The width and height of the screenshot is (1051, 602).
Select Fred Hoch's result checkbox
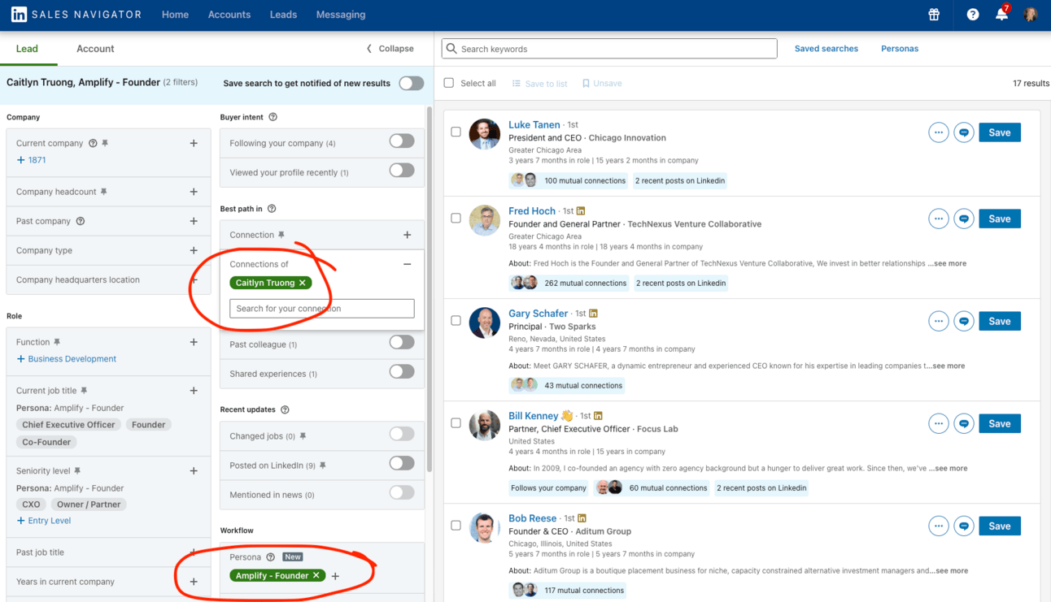tap(456, 218)
